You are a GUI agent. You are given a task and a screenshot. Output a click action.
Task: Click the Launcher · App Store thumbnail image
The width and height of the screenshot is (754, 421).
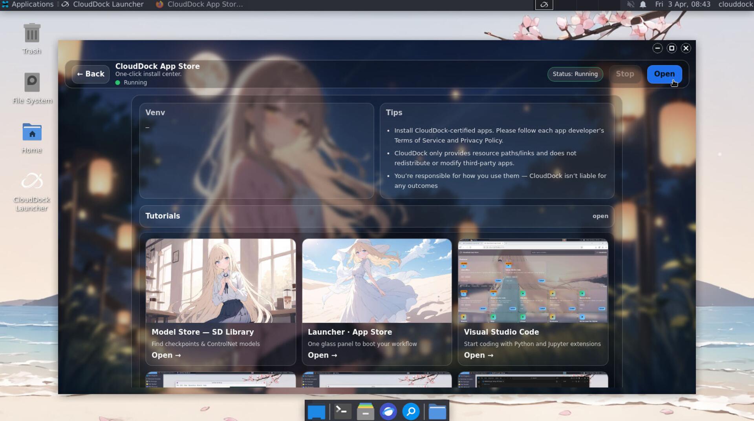coord(377,281)
